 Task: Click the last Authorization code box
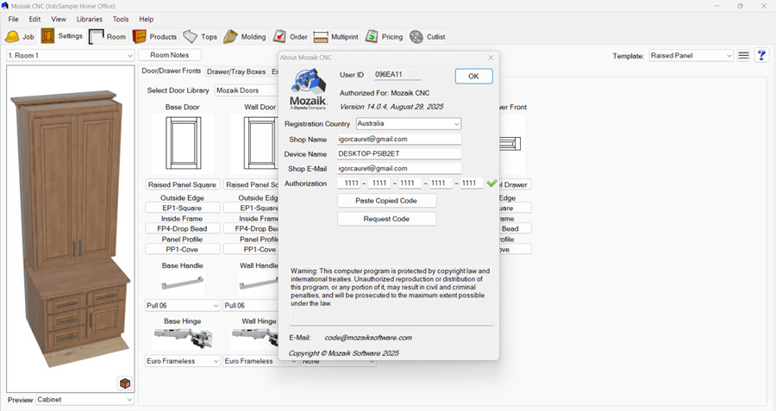(x=471, y=183)
